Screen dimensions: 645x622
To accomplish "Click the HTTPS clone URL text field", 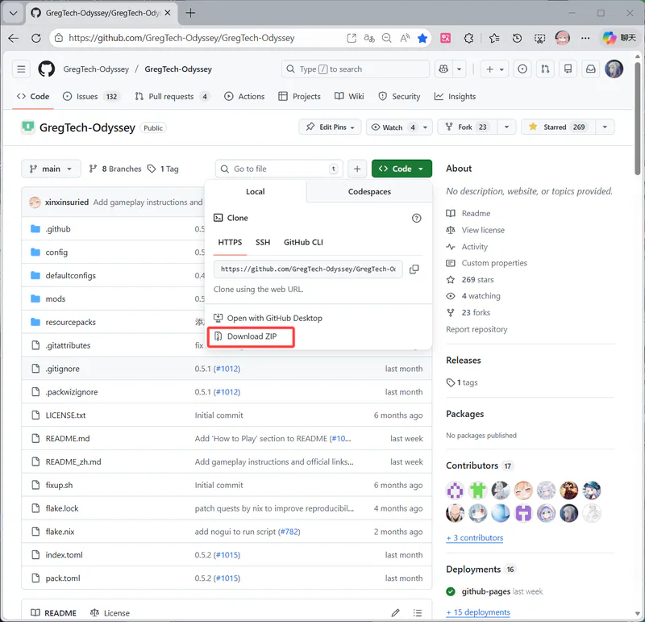I will 308,269.
